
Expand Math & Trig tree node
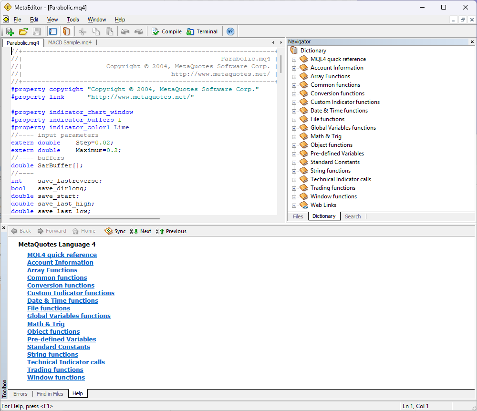coord(294,137)
